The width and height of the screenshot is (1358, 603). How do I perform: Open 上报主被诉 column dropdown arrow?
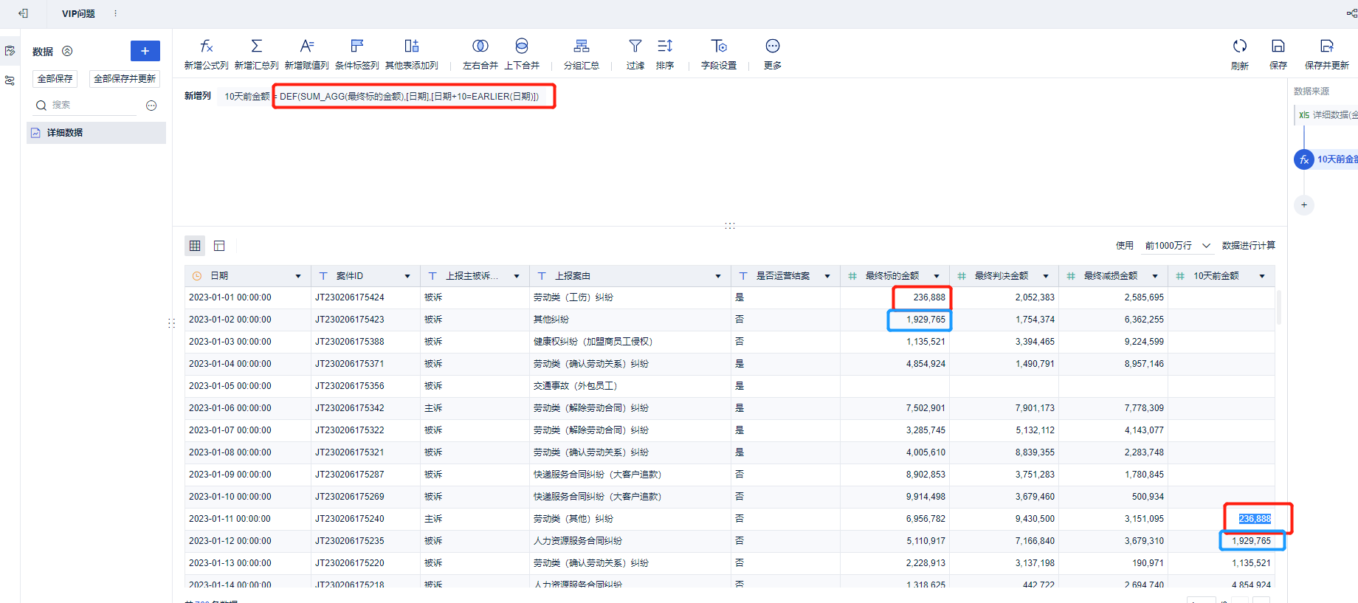[x=517, y=276]
